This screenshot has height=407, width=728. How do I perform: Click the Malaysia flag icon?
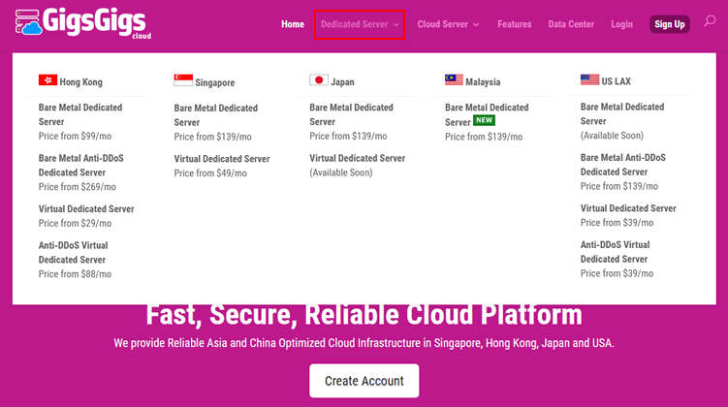(x=454, y=81)
